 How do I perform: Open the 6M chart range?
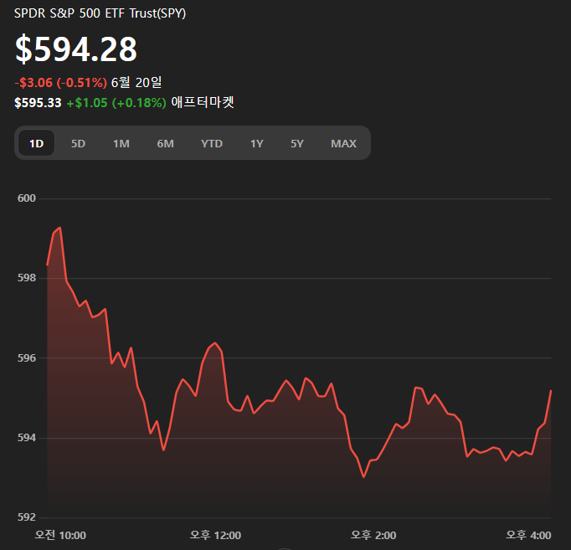165,143
